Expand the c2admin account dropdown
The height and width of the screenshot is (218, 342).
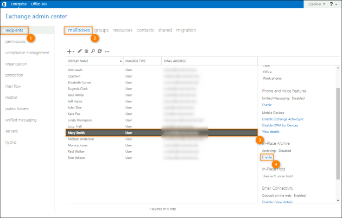point(316,4)
